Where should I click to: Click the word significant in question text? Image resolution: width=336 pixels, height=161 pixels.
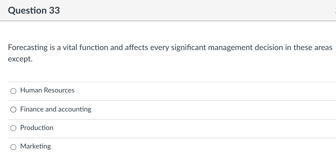coord(188,48)
